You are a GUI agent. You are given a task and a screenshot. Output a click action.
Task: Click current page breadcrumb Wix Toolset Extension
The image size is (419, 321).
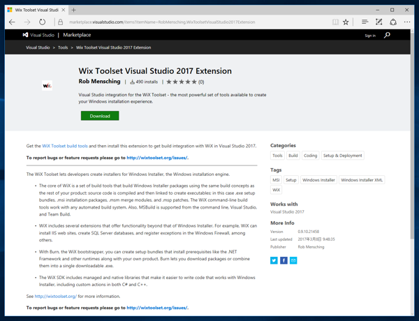coord(113,47)
